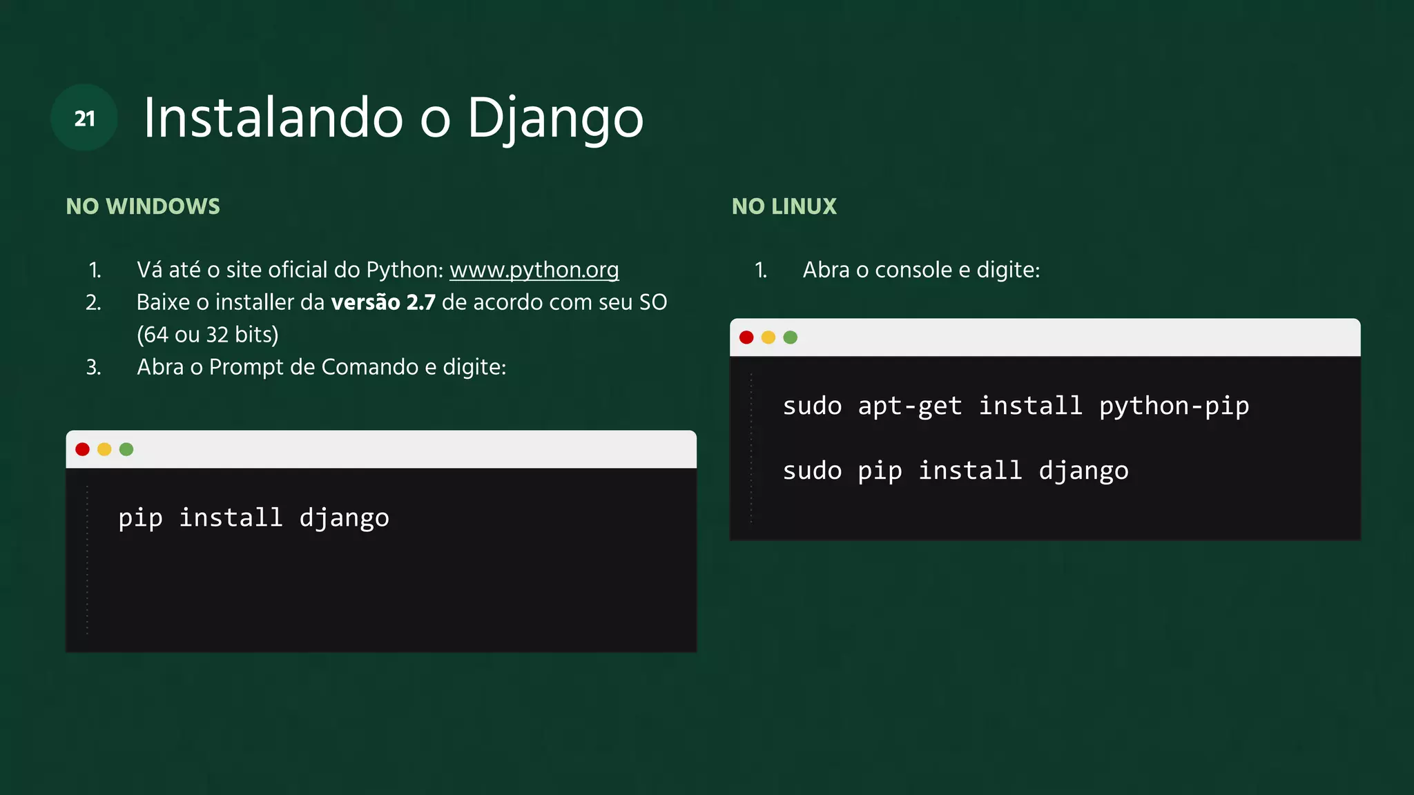
Task: Click yellow dot in Windows terminal mockup
Action: pyautogui.click(x=104, y=449)
